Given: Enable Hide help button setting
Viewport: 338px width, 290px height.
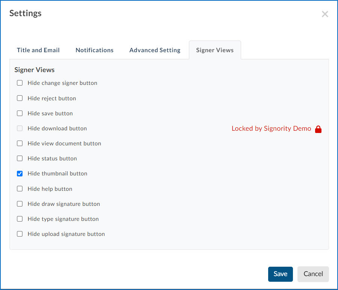Looking at the screenshot, I should tap(20, 189).
